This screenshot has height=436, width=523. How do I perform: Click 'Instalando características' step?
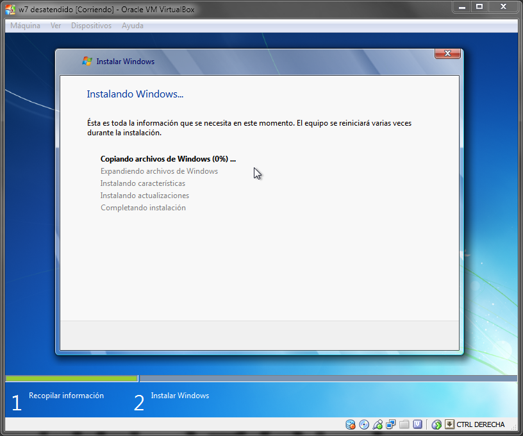coord(143,183)
